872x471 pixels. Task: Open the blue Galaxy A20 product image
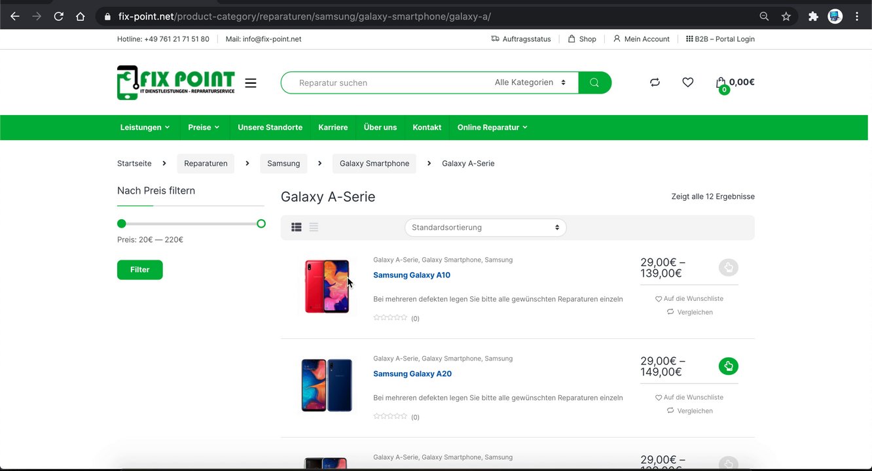click(327, 385)
